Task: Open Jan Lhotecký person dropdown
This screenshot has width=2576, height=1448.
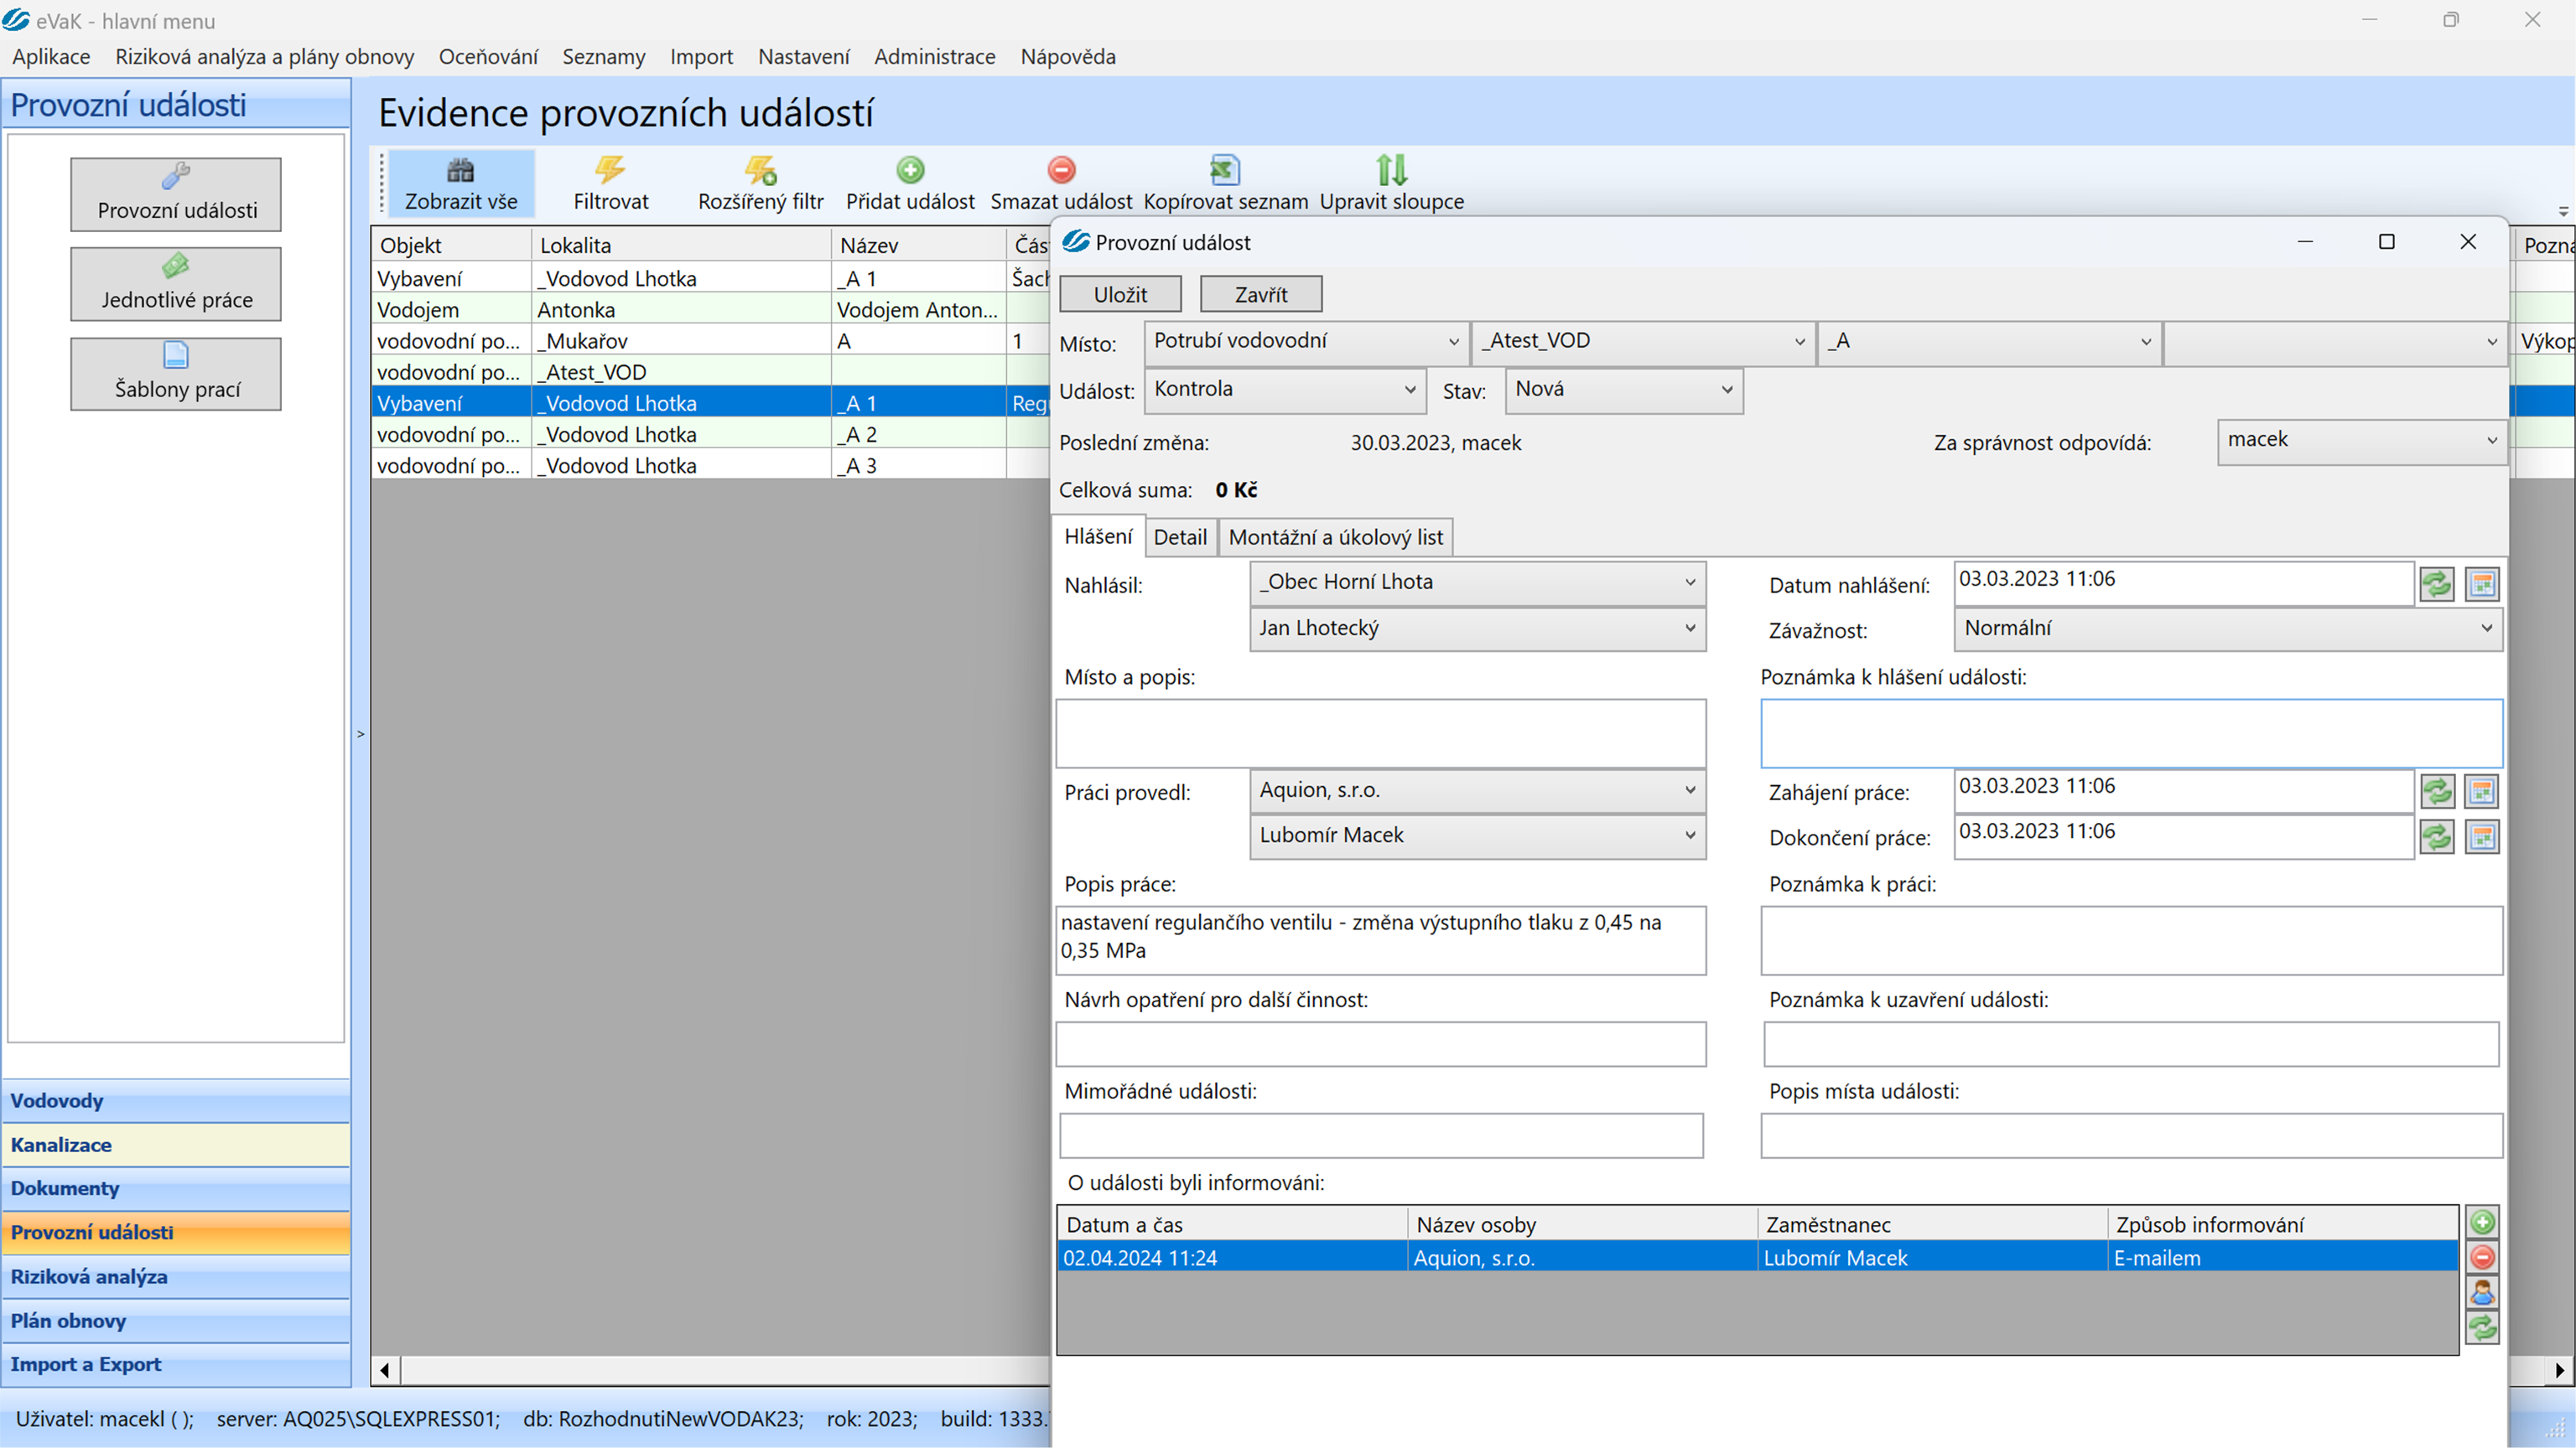Action: tap(1478, 628)
